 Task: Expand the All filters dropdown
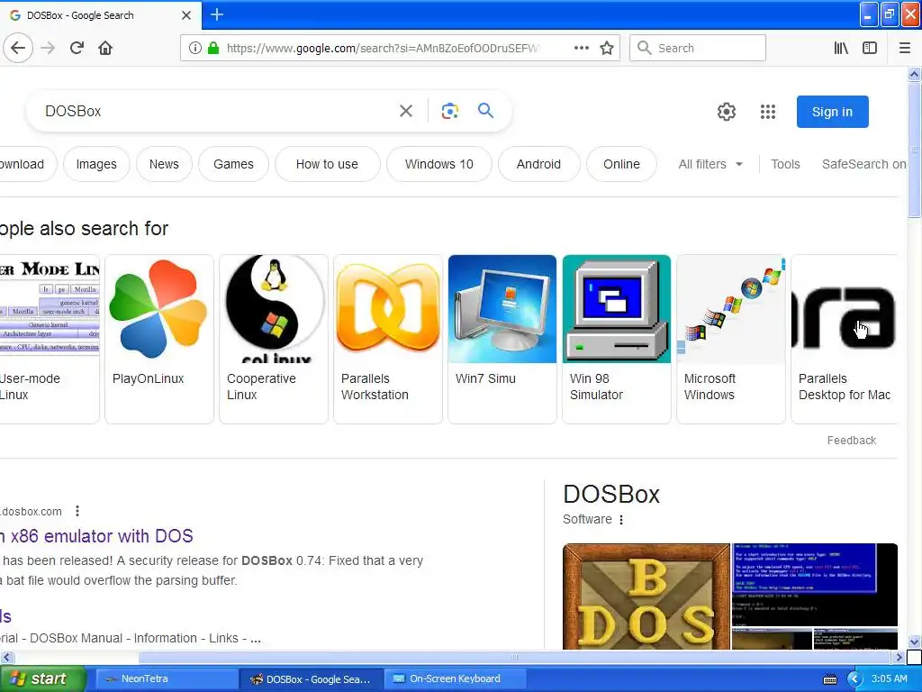[710, 164]
